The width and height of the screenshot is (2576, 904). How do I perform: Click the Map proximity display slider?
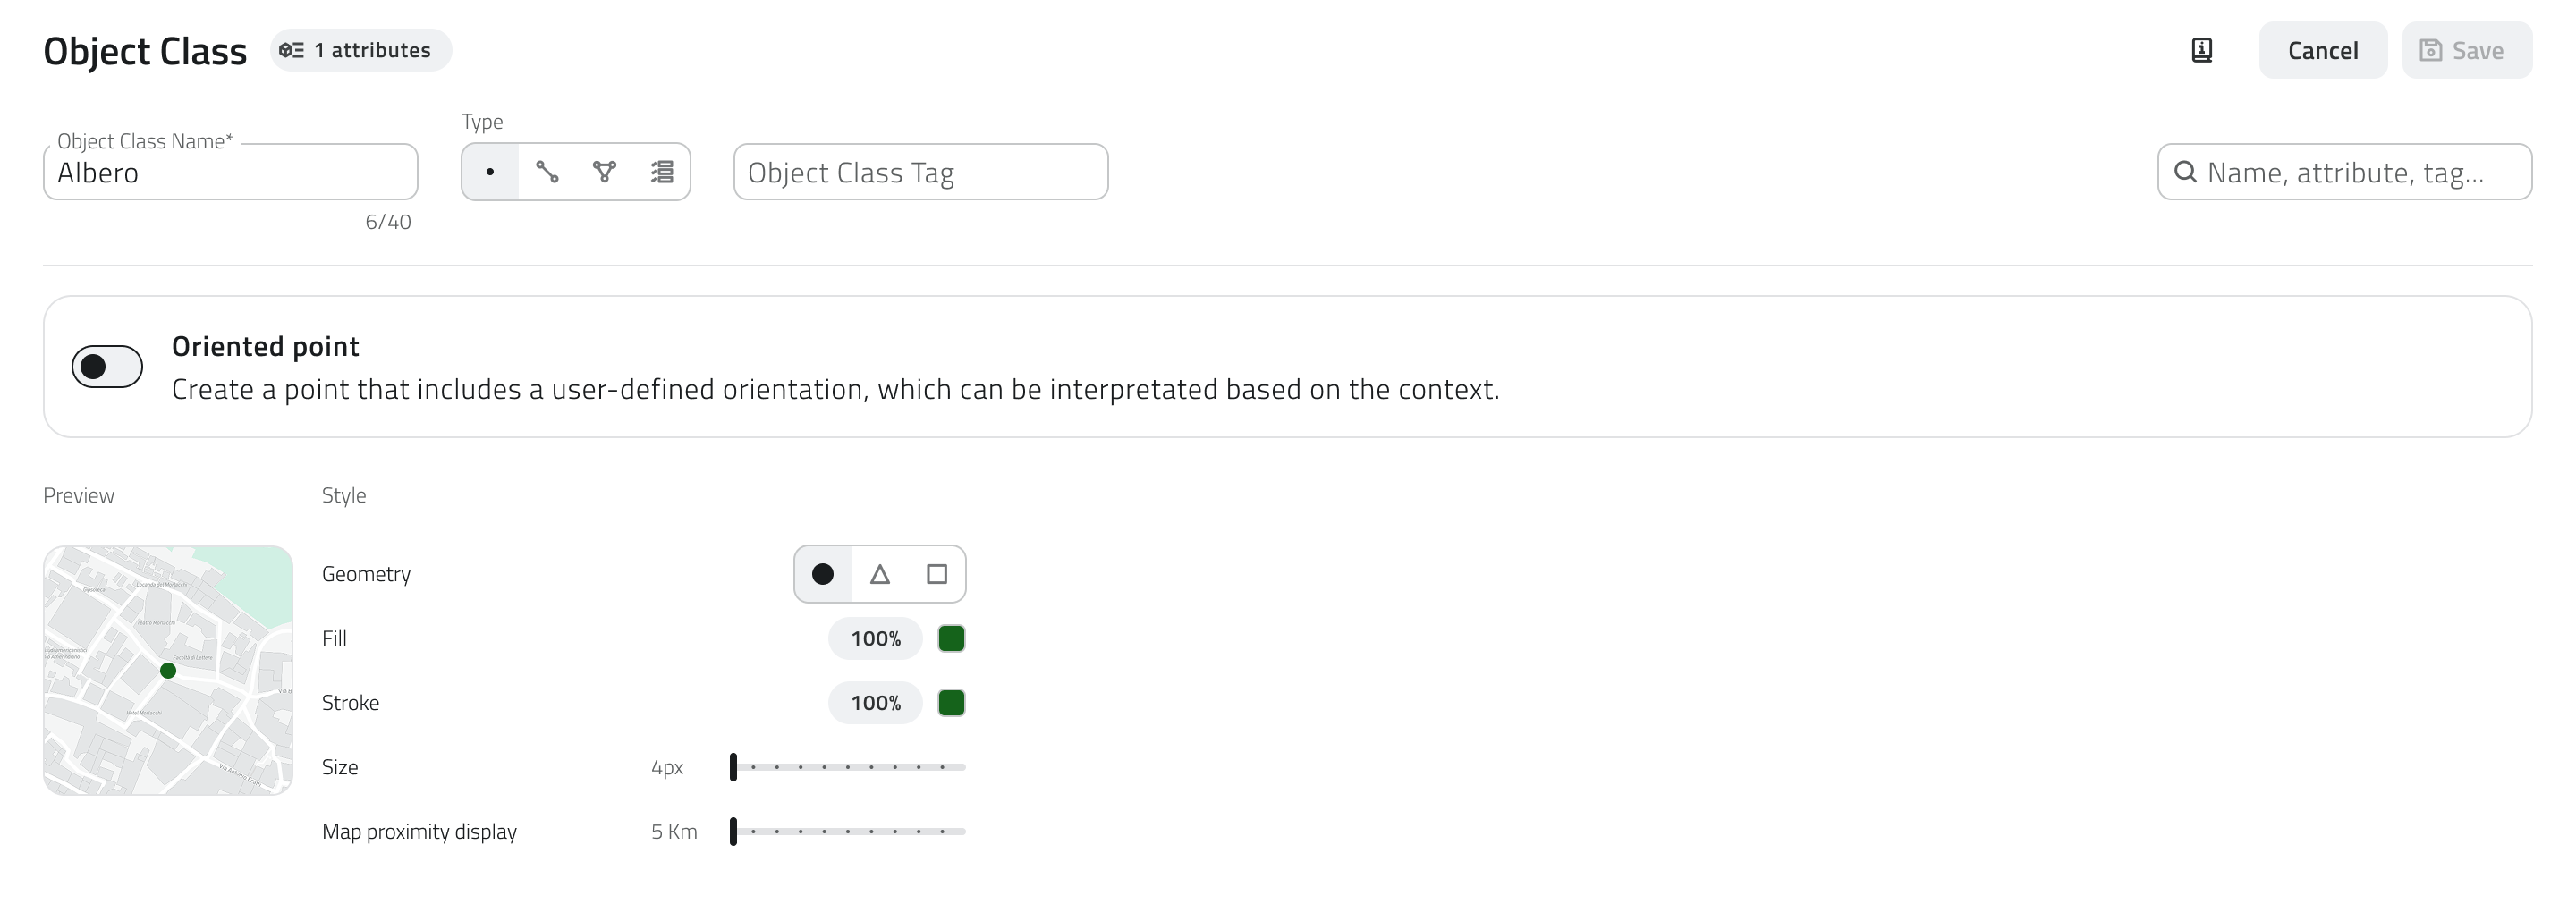pos(848,831)
